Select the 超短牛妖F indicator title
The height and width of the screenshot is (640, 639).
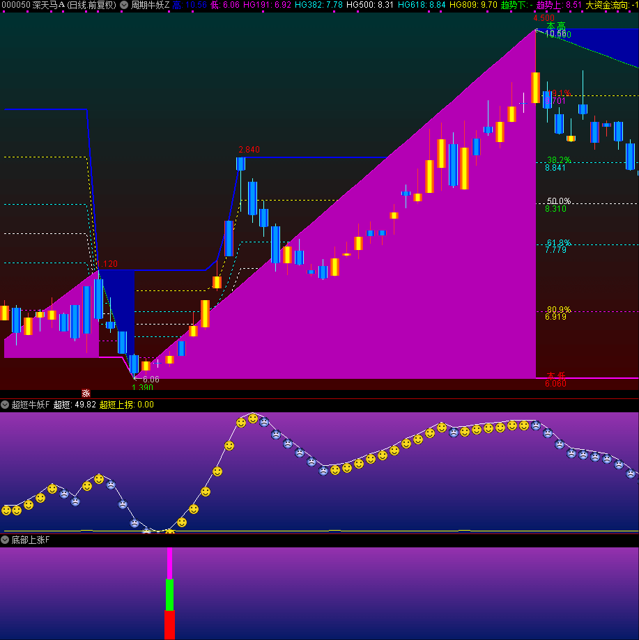(x=31, y=405)
